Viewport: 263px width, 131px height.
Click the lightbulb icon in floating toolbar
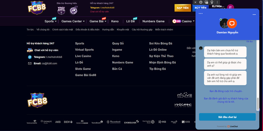click(212, 2)
